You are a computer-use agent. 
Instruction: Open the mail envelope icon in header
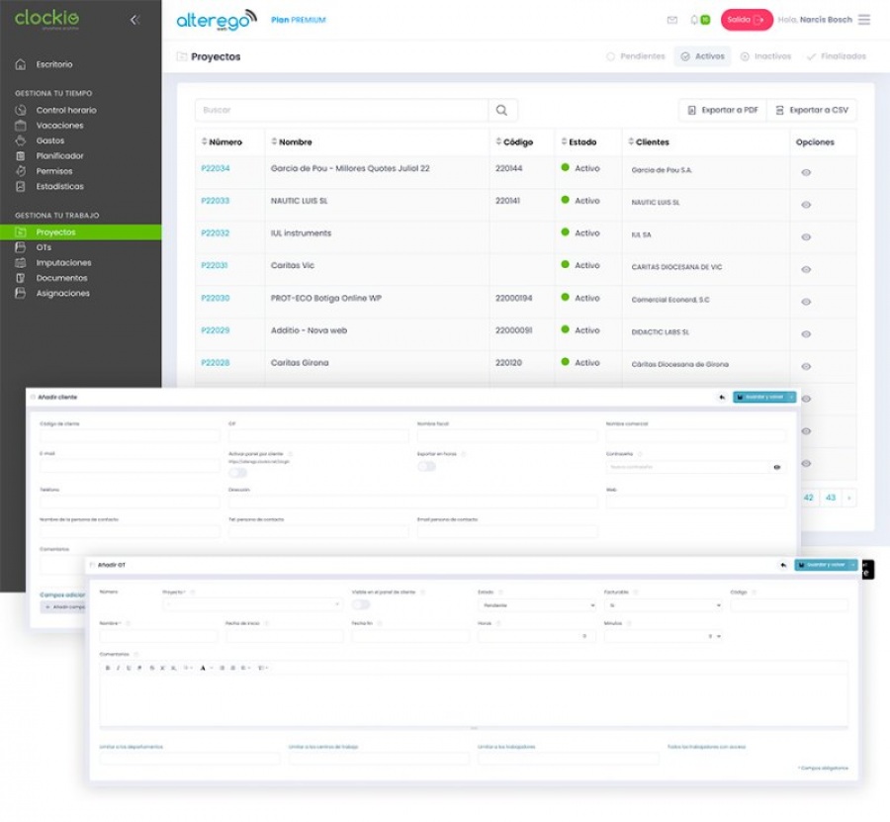[672, 20]
